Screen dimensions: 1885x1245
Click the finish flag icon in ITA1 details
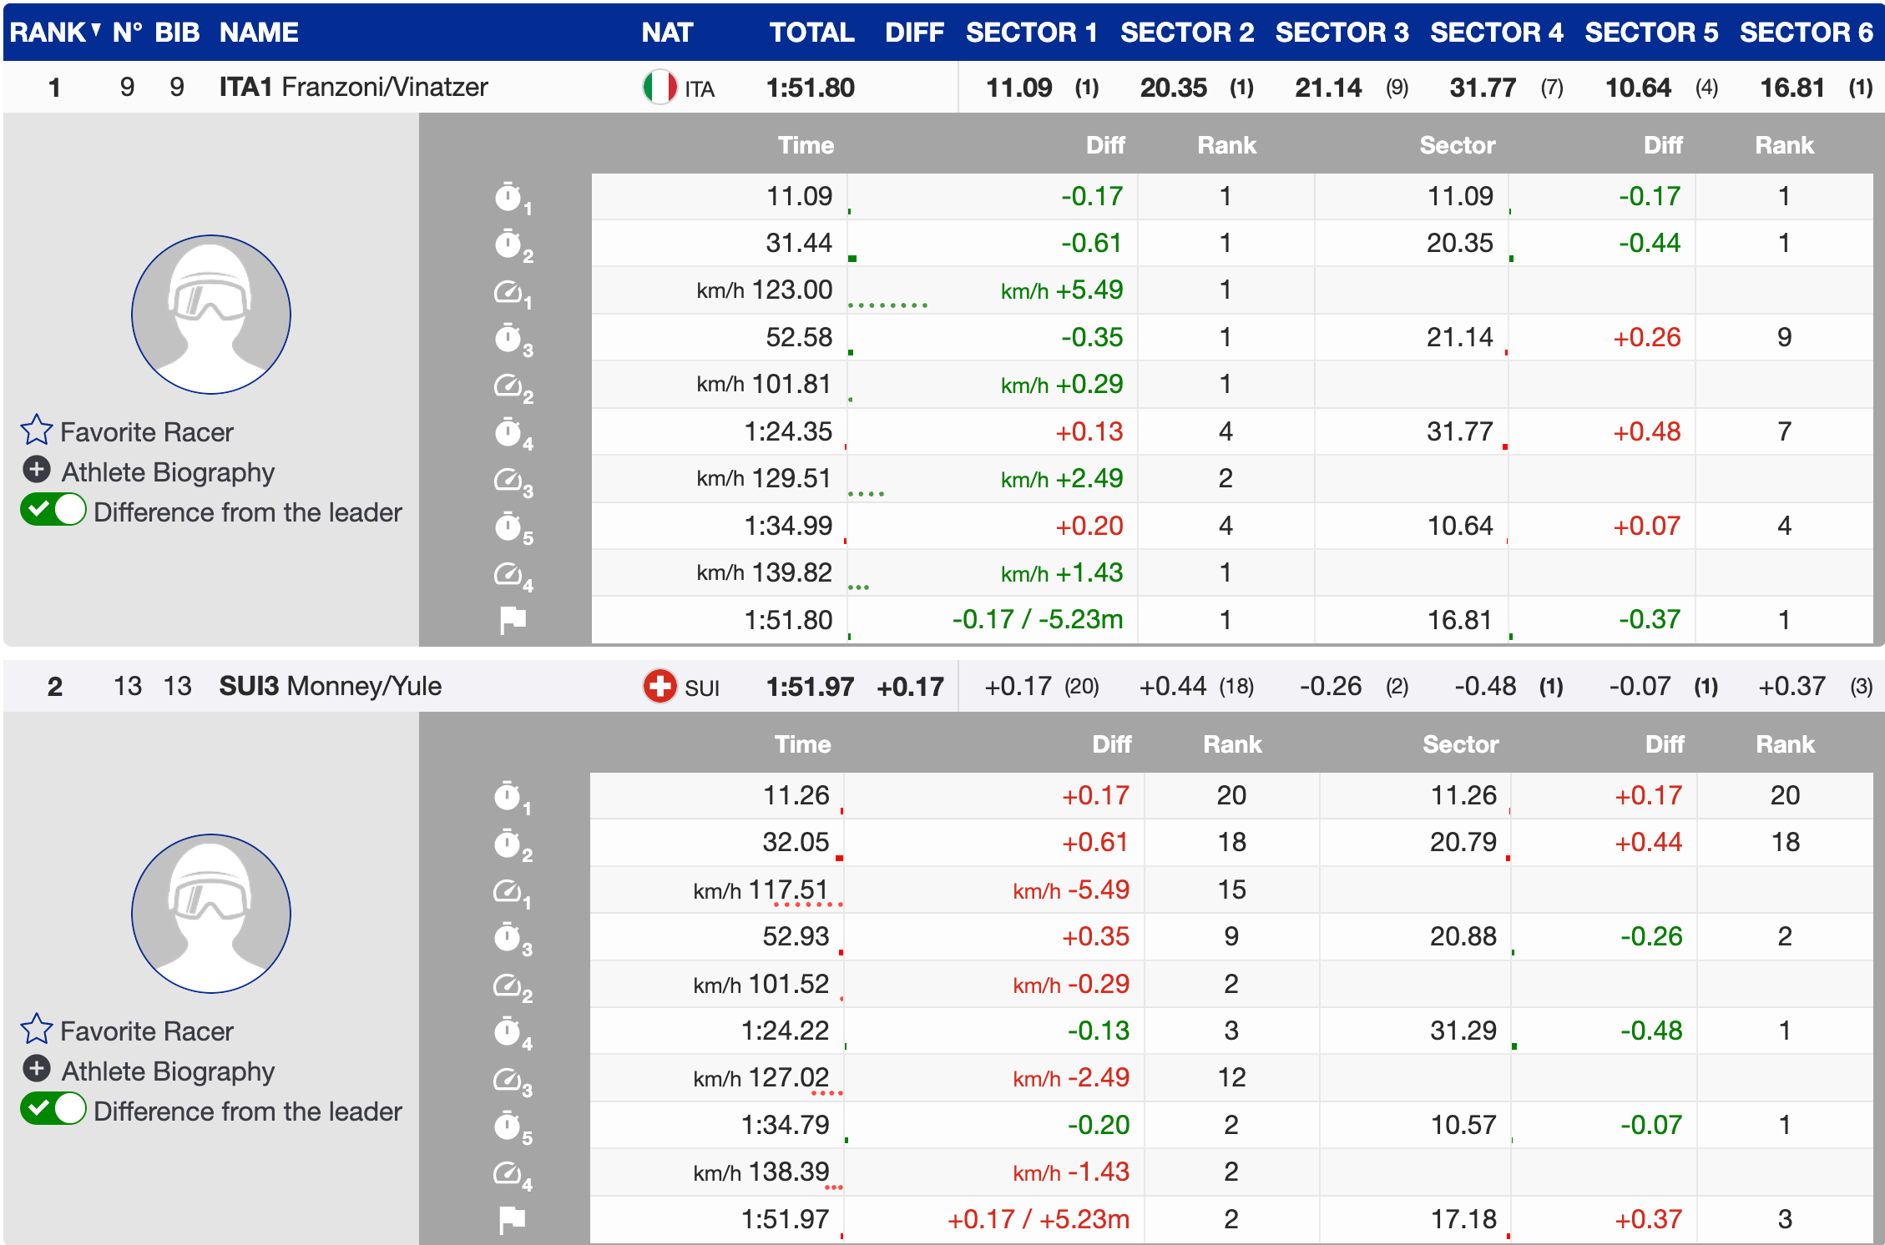[512, 620]
